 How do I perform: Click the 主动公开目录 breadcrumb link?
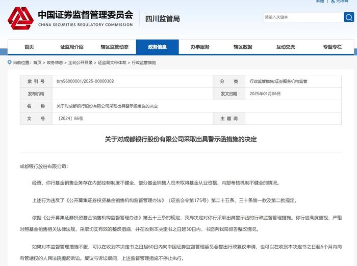pos(81,63)
